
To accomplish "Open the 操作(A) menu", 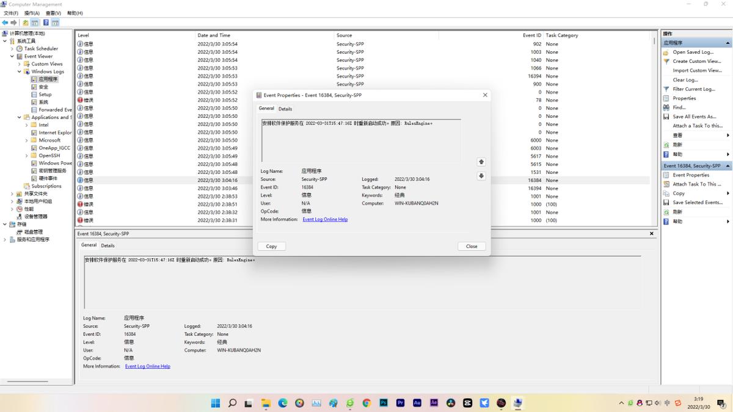I will [32, 13].
